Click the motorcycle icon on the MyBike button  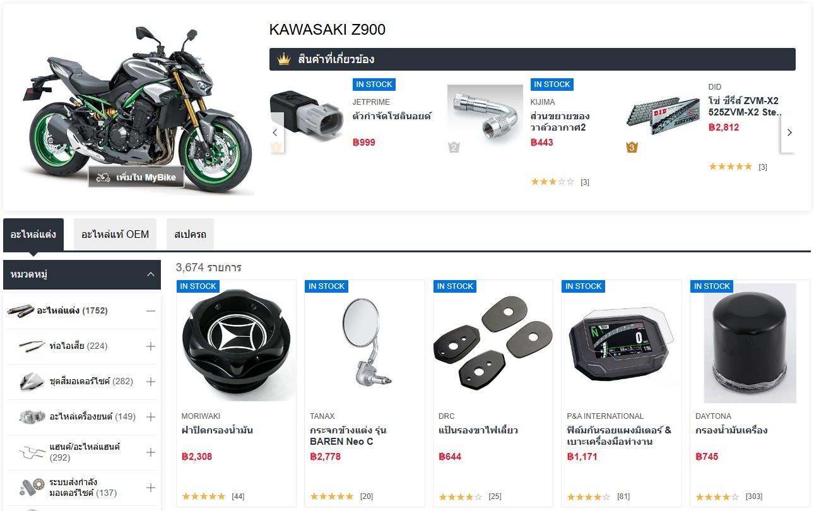[x=103, y=178]
